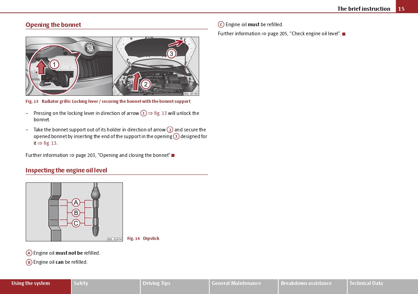Click circled C beside 'Engine oil must be refilled'
418x294 pixels.
221,25
